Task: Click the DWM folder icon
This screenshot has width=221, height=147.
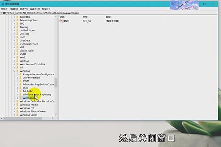Action: [x=21, y=81]
